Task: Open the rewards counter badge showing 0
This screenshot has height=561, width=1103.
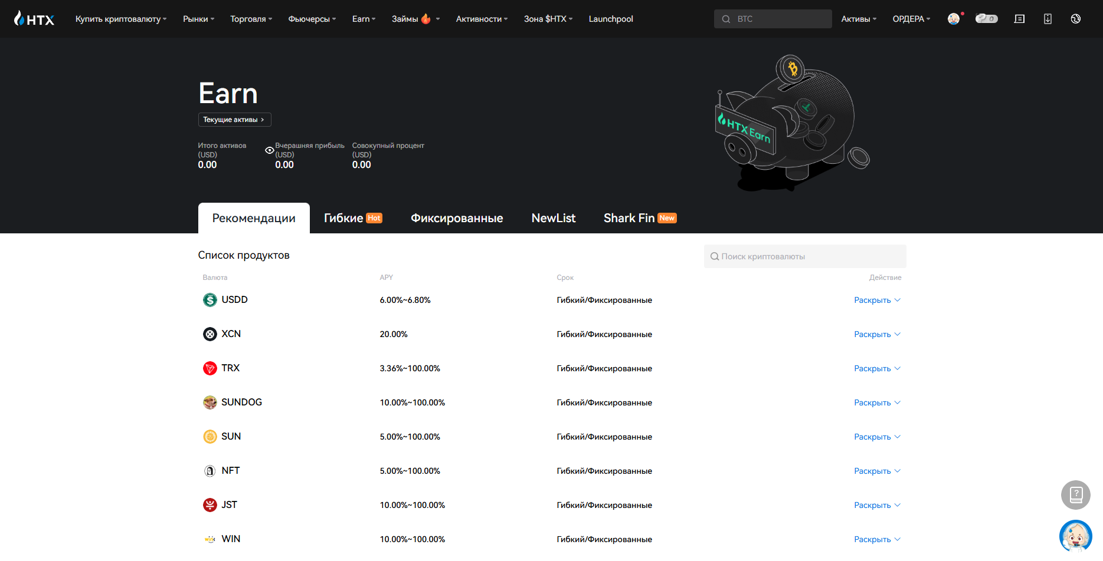Action: [x=986, y=19]
